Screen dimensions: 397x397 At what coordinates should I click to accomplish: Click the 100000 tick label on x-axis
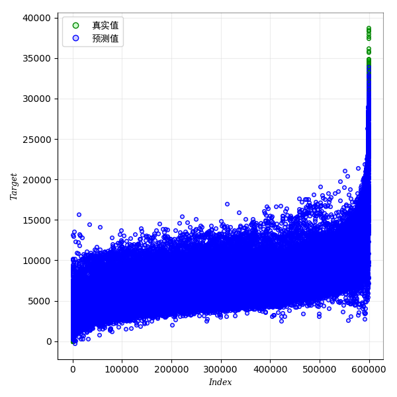coord(122,370)
